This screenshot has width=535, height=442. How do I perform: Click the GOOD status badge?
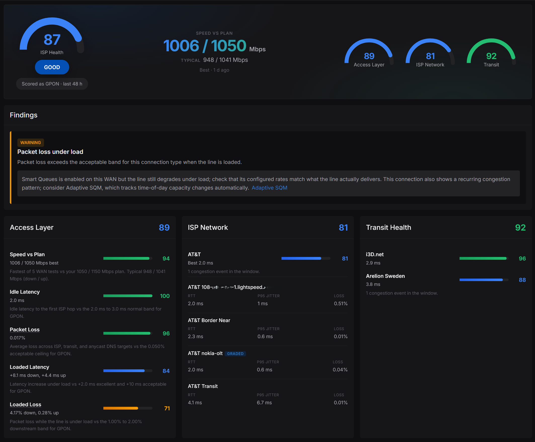pyautogui.click(x=52, y=67)
